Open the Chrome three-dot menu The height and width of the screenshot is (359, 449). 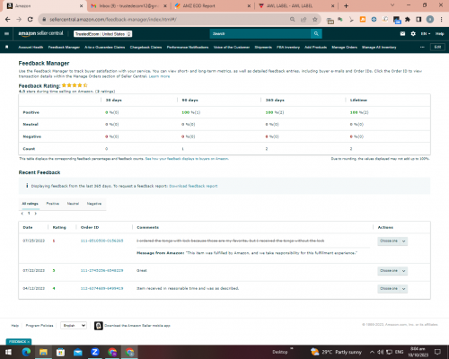[x=441, y=20]
